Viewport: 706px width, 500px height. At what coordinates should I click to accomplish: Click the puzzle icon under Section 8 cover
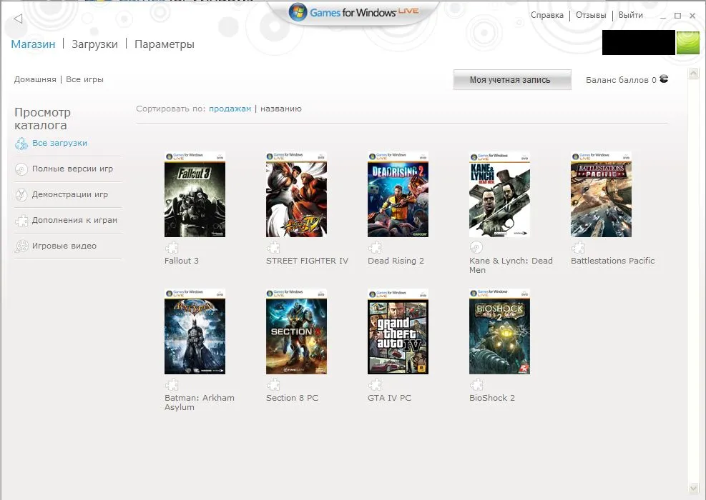pos(273,384)
